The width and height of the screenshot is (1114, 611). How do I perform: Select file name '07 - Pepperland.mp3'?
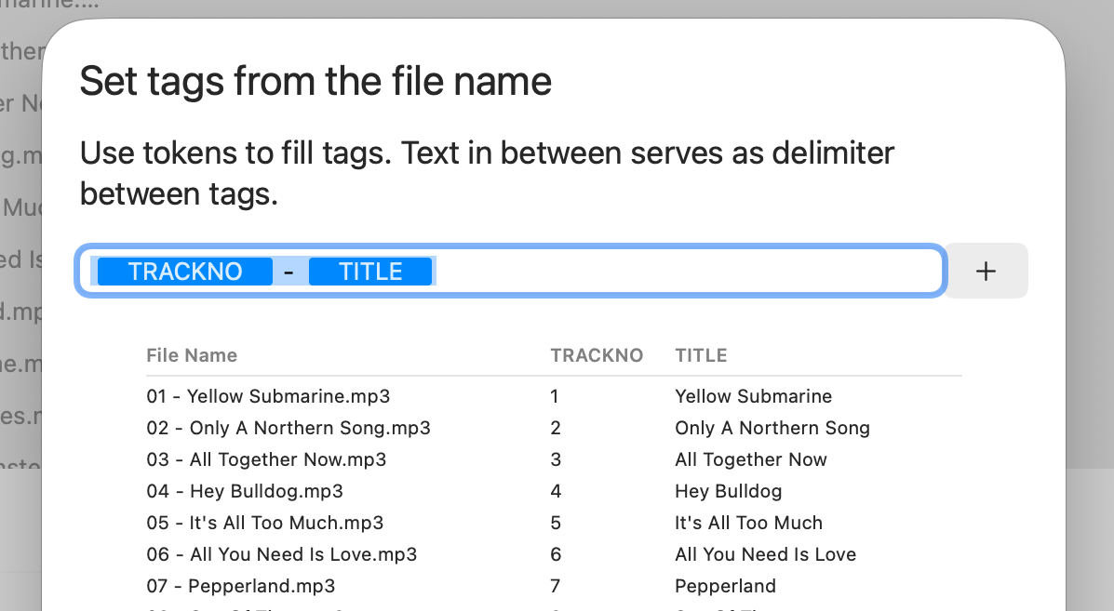coord(241,586)
